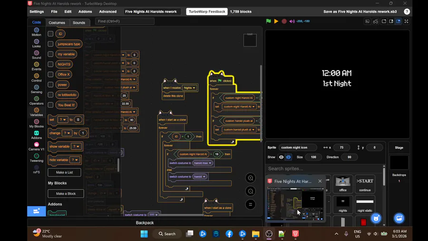Zoom out the code workspace
The image size is (428, 241).
(x=250, y=191)
